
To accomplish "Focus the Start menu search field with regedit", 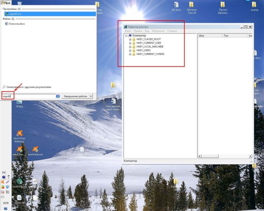I will click(29, 96).
